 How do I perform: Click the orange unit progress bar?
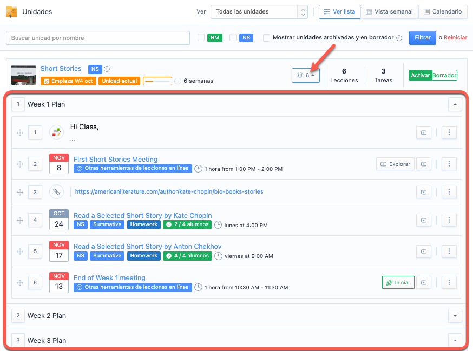(157, 81)
